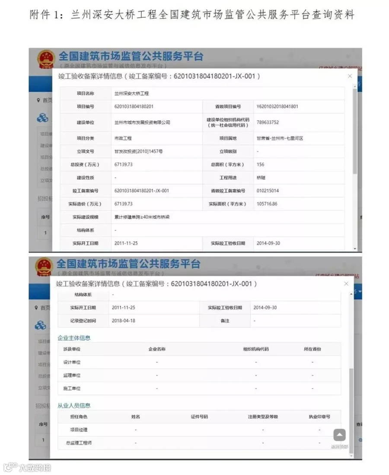Click the 担任角色 column header
Image resolution: width=389 pixels, height=475 pixels.
79,417
